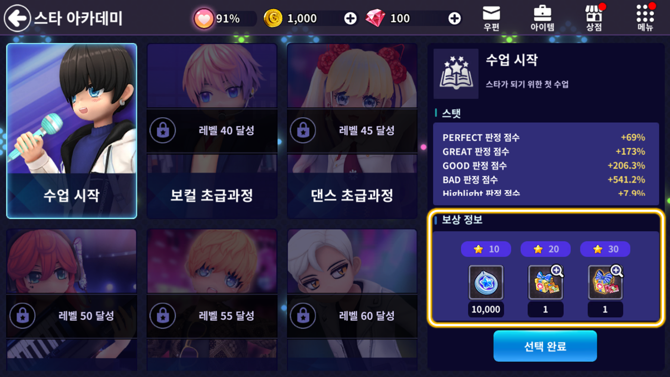Screen dimensions: 670x377
Task: Go back using the arrow icon
Action: pyautogui.click(x=17, y=18)
